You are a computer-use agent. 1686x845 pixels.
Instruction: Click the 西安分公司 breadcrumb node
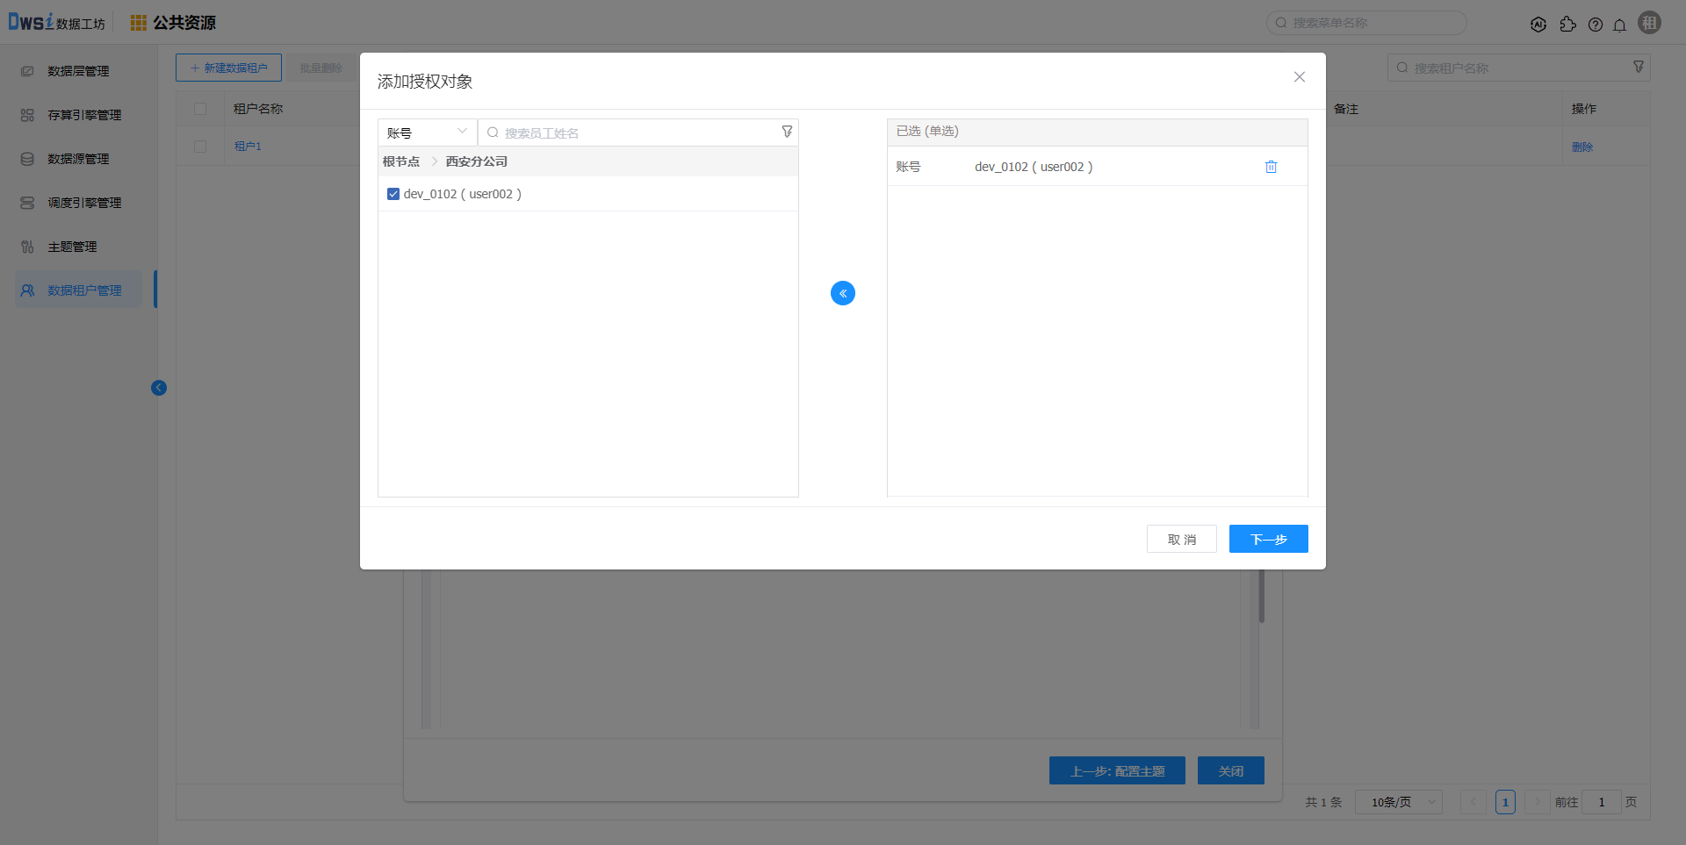(x=476, y=161)
